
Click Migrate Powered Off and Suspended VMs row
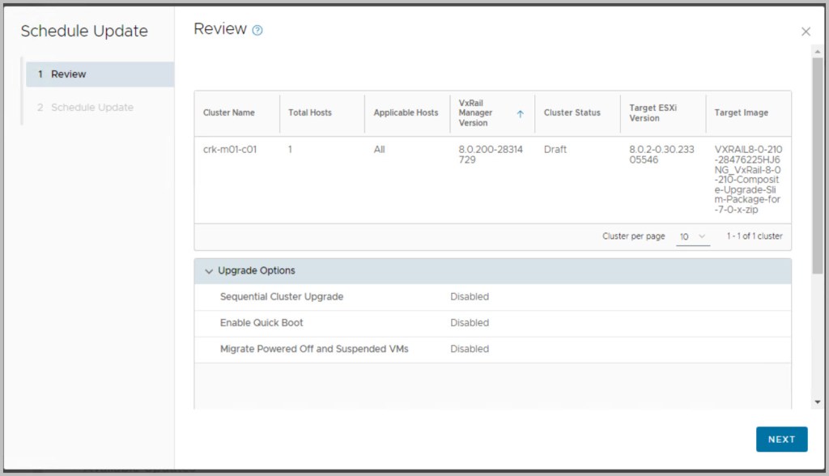(x=314, y=349)
